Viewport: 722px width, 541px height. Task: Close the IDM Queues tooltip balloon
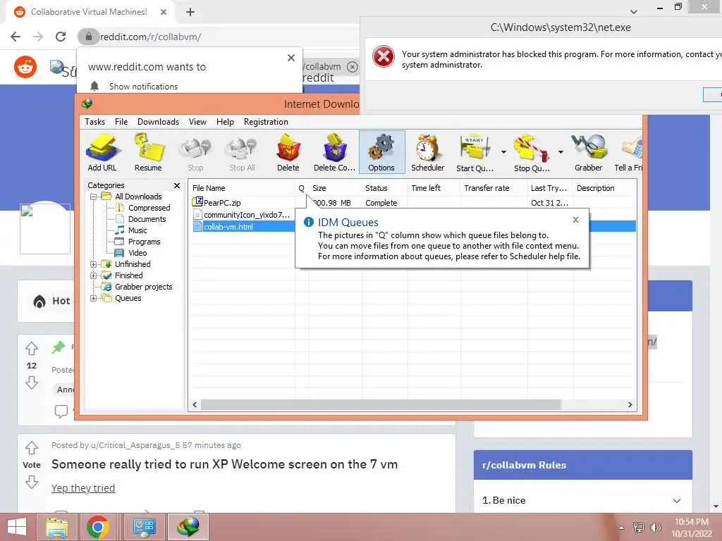(x=575, y=220)
